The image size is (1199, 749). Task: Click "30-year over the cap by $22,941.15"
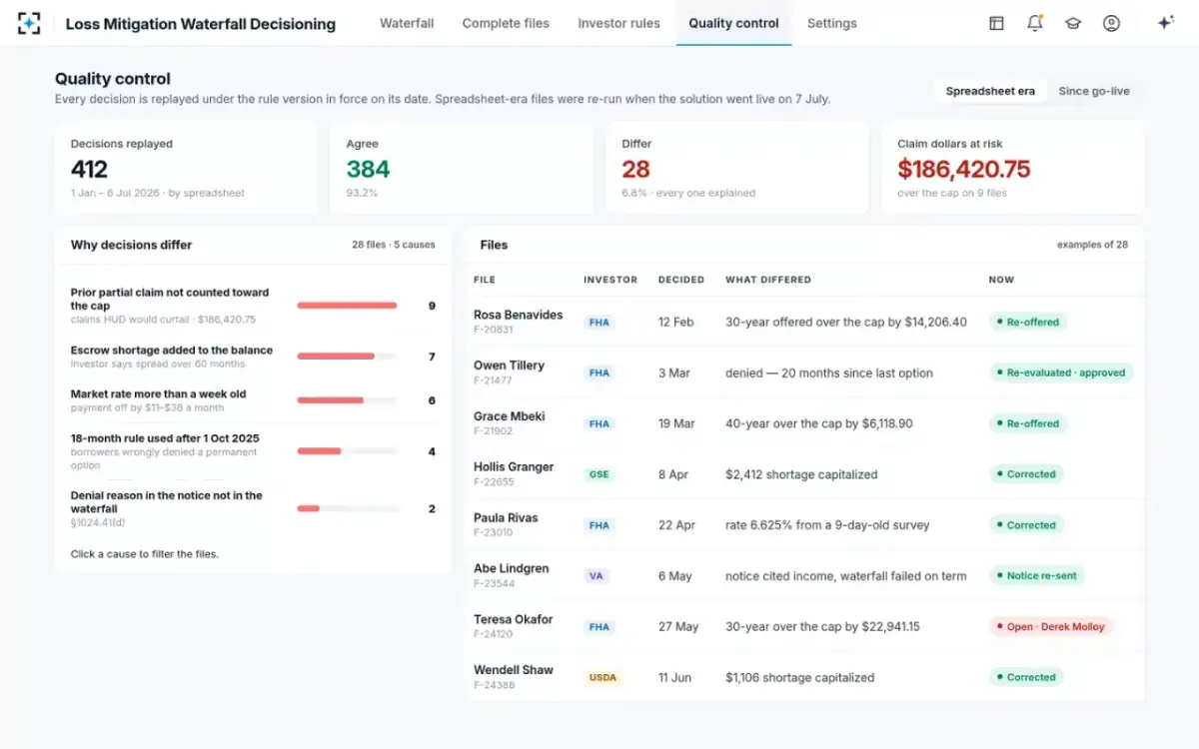(x=822, y=626)
